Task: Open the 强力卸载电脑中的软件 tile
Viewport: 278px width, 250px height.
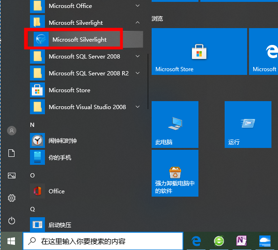Action: click(x=175, y=173)
